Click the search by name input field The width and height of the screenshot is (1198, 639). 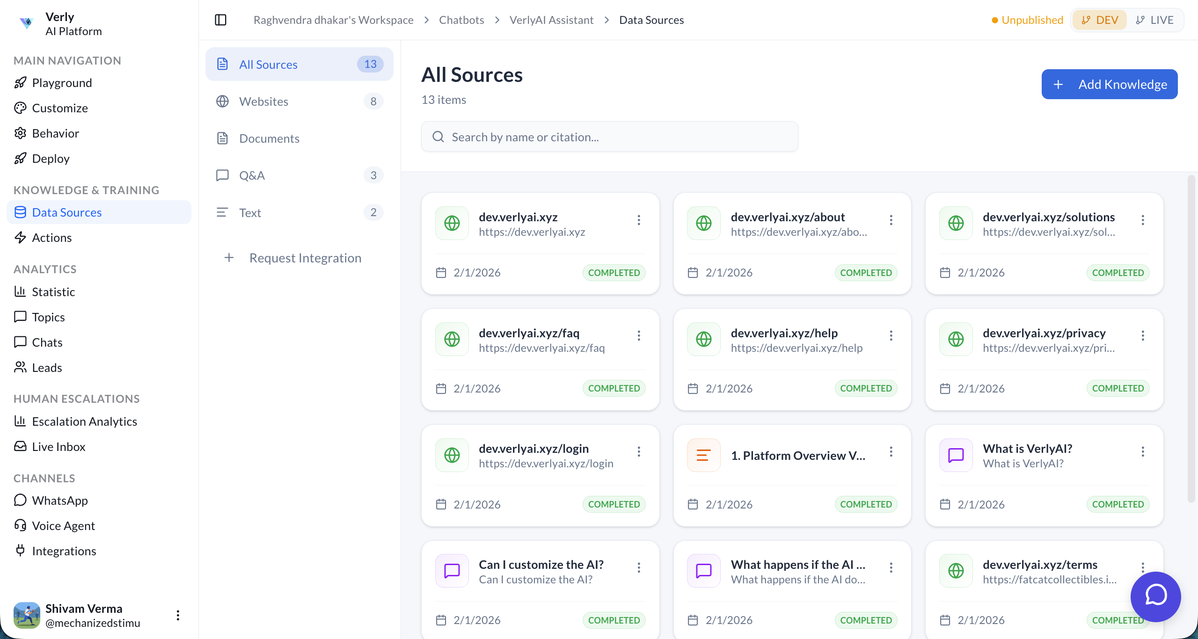tap(608, 136)
